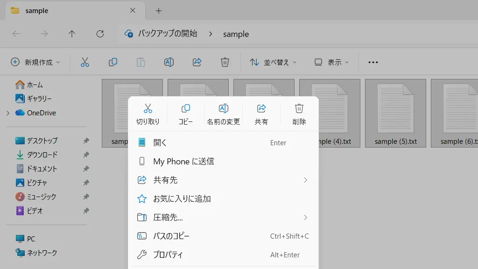Expand the 共有先 submenu

coord(223,180)
